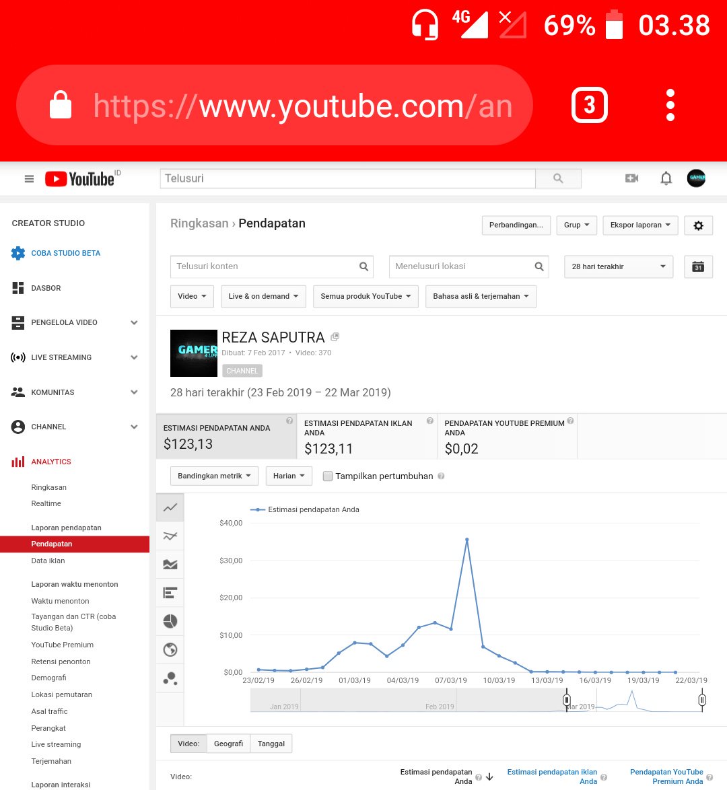Click search icon in Telusuri konten field

click(363, 266)
